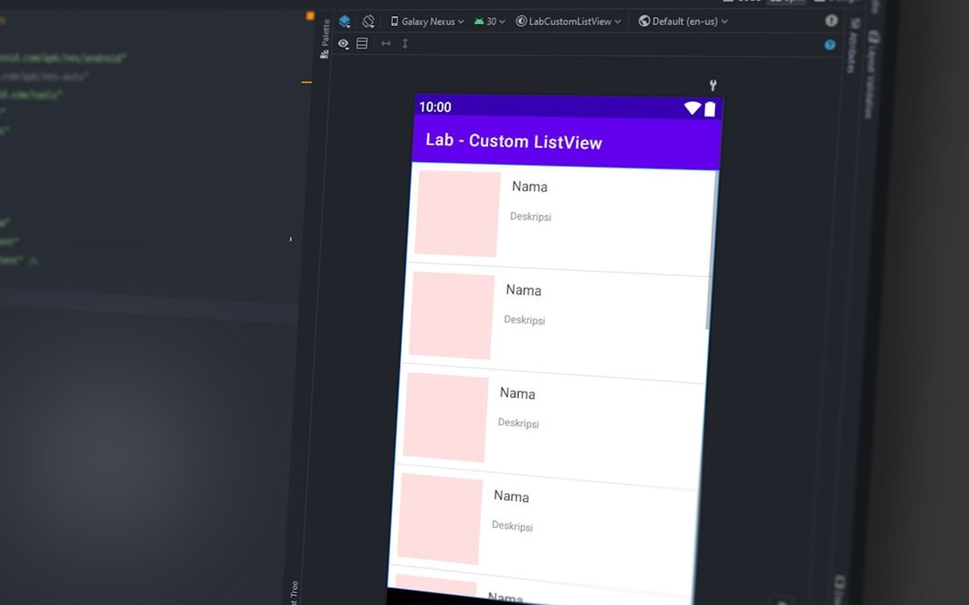Open the Default (en-us) locale dropdown
Image resolution: width=969 pixels, height=605 pixels.
coord(684,22)
